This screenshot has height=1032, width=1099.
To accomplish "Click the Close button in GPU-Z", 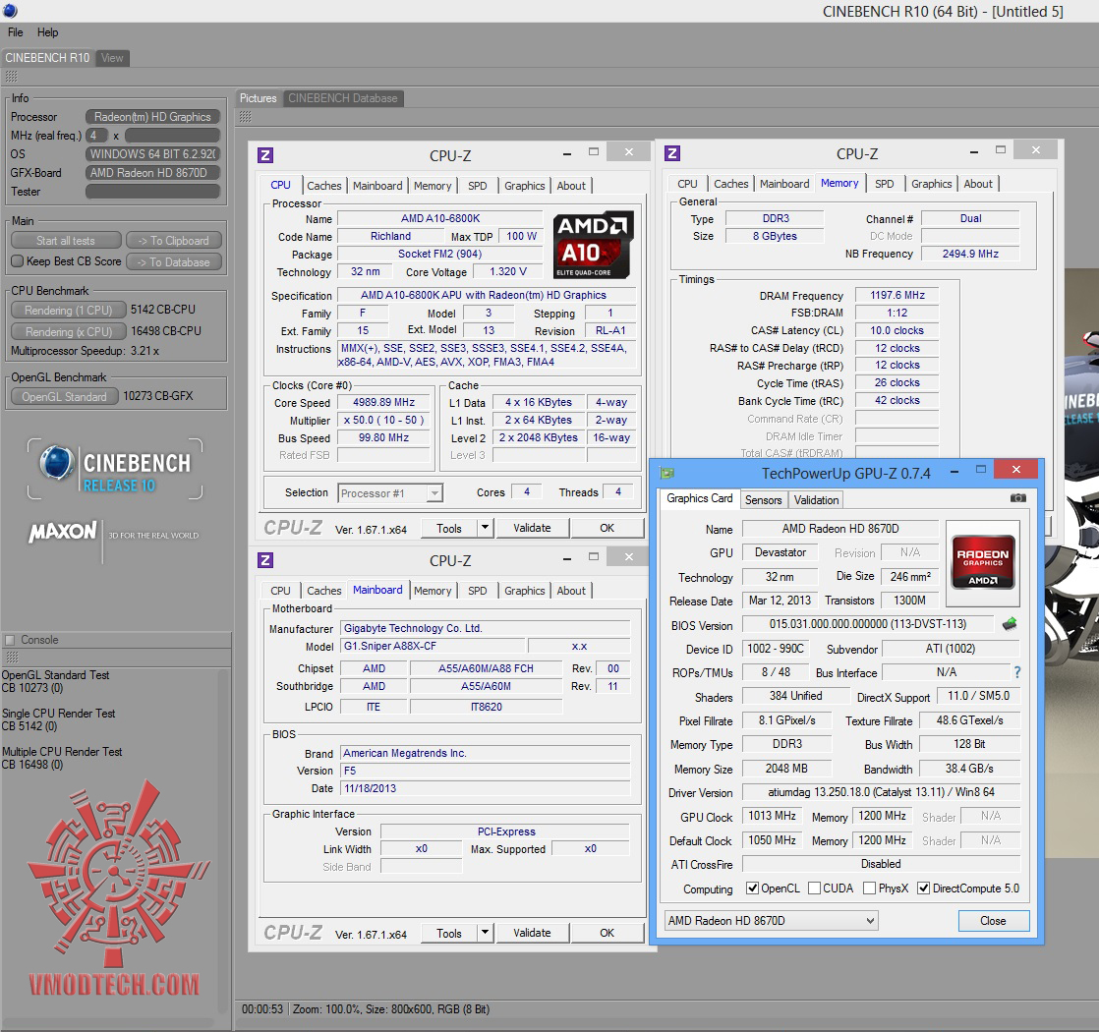I will point(993,921).
